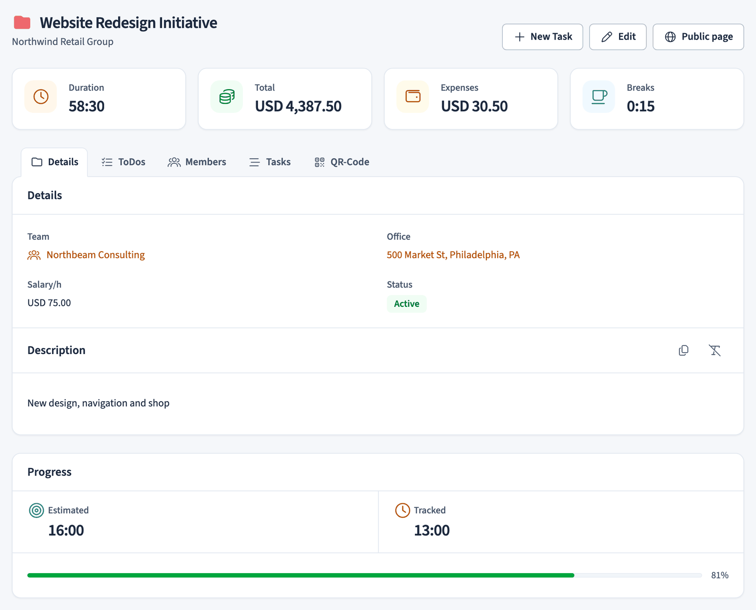This screenshot has width=756, height=610.
Task: Show the QR-Code tab
Action: (x=342, y=162)
